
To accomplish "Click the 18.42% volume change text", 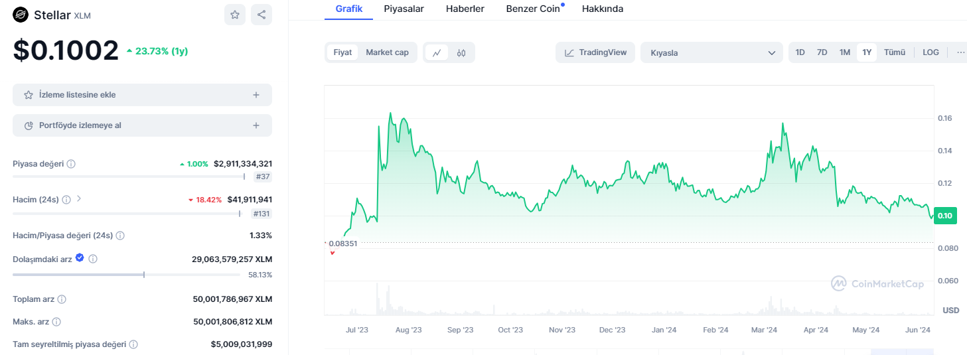I will [204, 200].
